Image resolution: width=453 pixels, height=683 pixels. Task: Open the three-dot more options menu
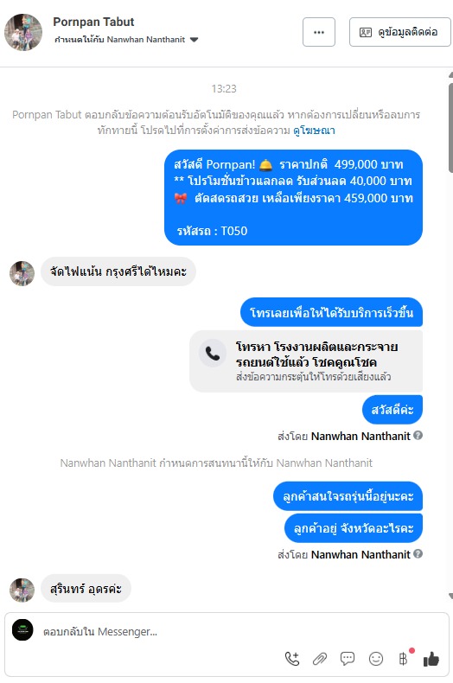pos(319,32)
